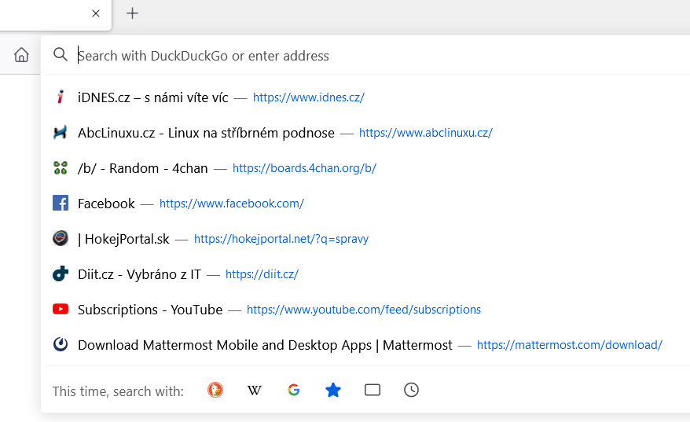Click the Home icon
The height and width of the screenshot is (422, 690).
coord(21,56)
